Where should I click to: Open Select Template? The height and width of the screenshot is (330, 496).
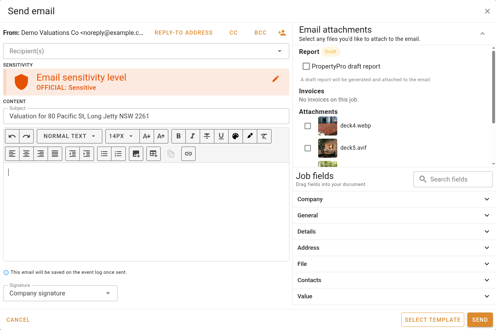pyautogui.click(x=432, y=320)
